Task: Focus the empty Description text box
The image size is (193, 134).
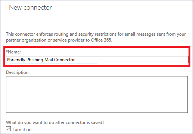Action: coord(97,94)
